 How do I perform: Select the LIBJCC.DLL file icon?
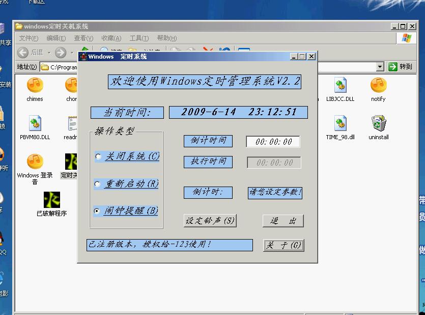click(x=341, y=85)
